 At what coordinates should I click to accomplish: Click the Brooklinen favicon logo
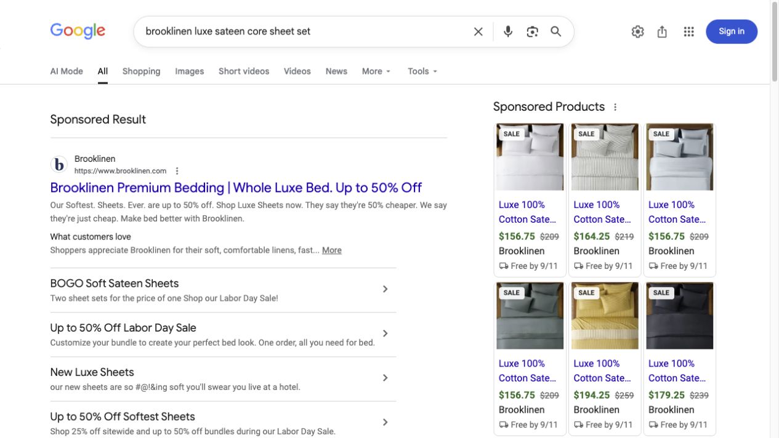point(59,164)
